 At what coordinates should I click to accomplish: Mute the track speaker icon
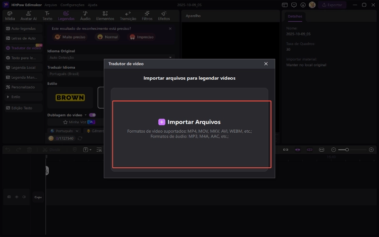[24, 197]
